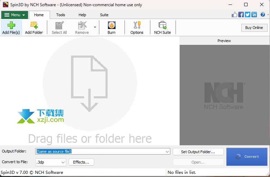Click the Open... button
This screenshot has height=177, width=270.
[198, 162]
